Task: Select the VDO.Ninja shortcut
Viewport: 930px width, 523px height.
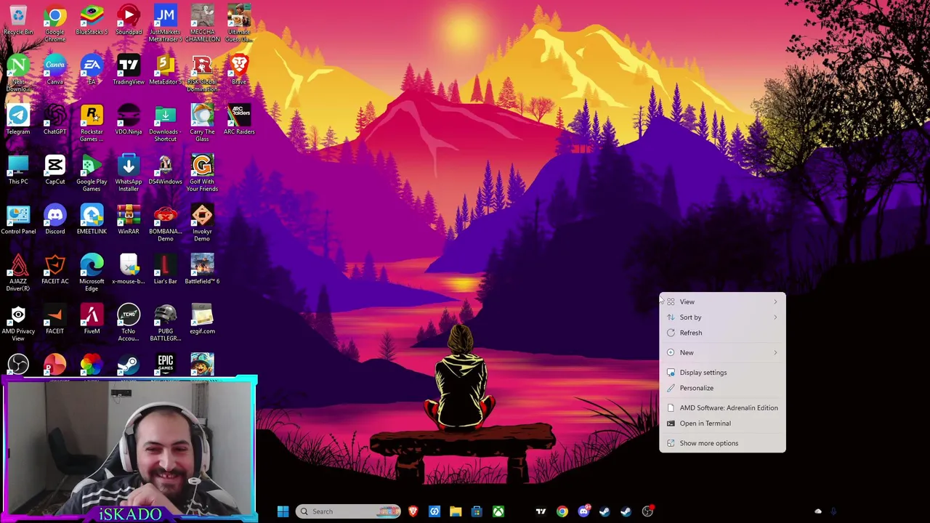Action: pos(129,120)
